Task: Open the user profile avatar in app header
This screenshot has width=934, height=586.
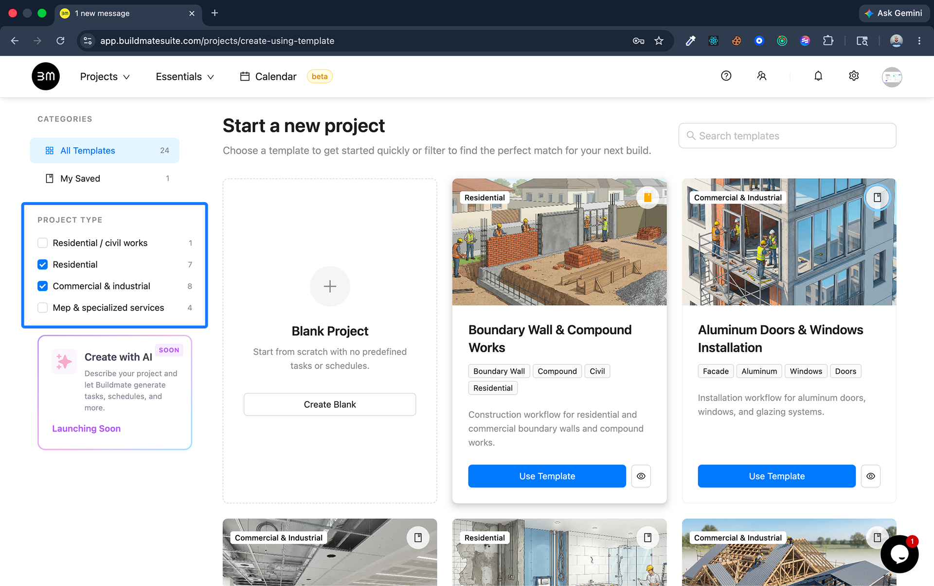Action: point(892,77)
